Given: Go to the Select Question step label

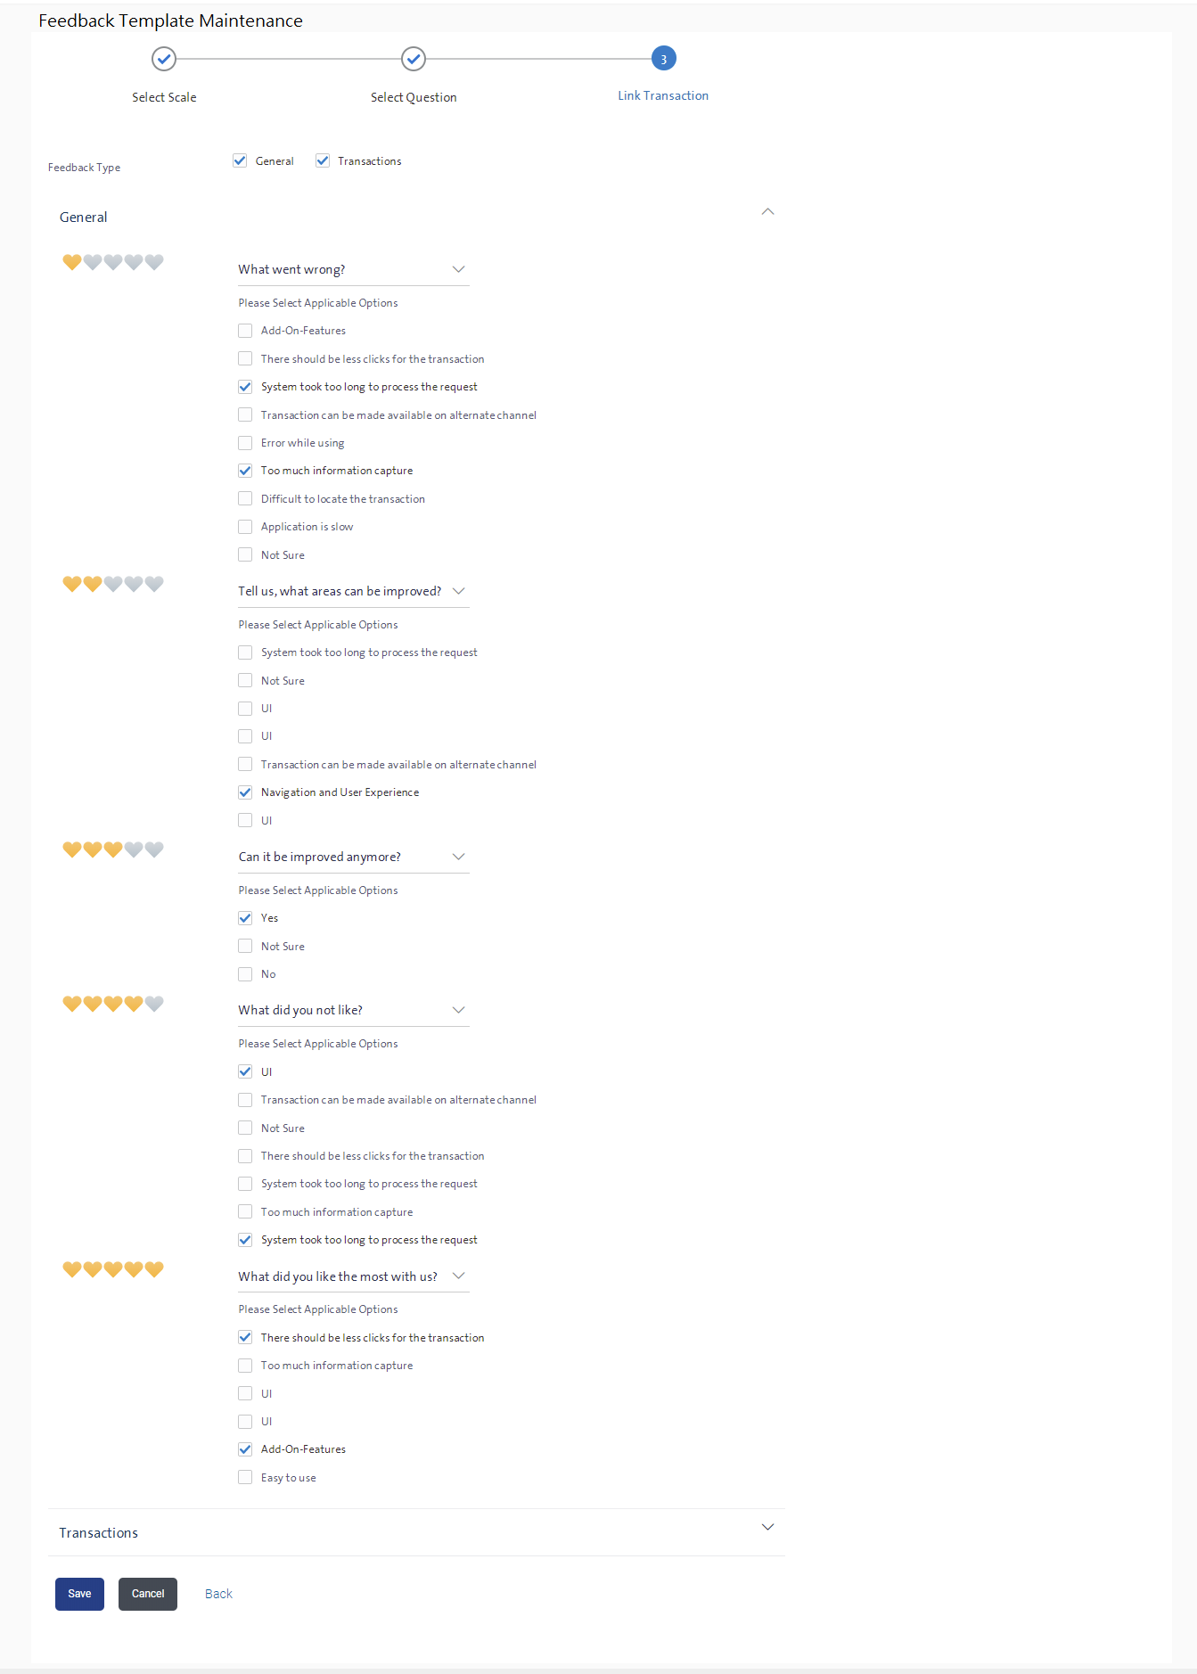Looking at the screenshot, I should 414,97.
